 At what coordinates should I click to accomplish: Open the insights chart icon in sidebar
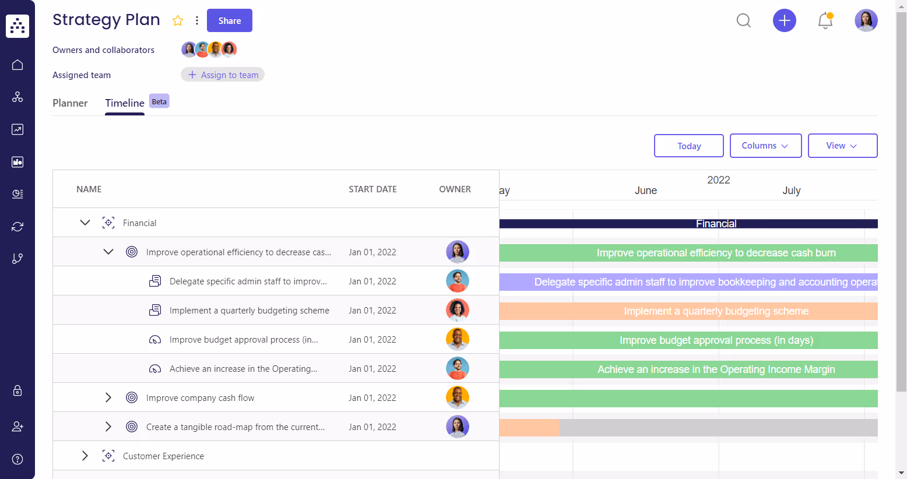click(x=17, y=129)
